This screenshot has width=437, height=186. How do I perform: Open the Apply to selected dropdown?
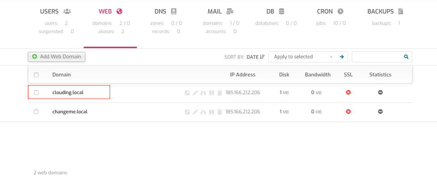[303, 57]
